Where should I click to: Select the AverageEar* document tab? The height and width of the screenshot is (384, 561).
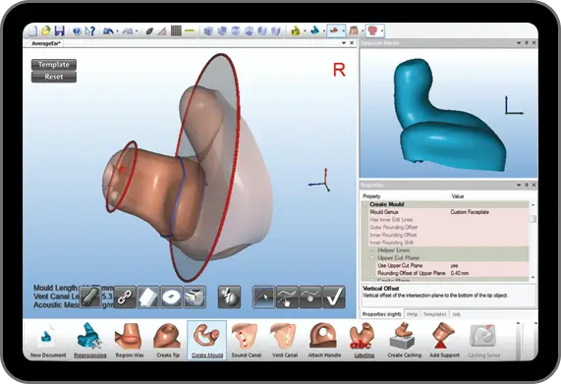[46, 43]
